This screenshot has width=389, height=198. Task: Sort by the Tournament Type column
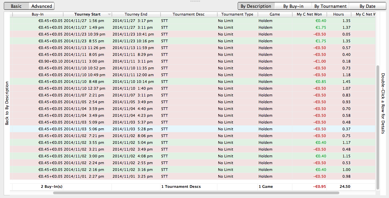237,14
